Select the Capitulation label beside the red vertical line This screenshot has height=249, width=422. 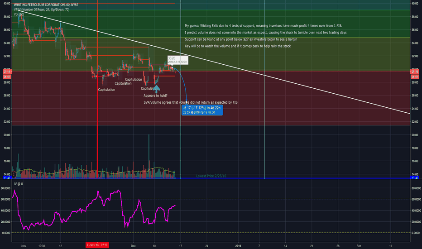point(106,90)
